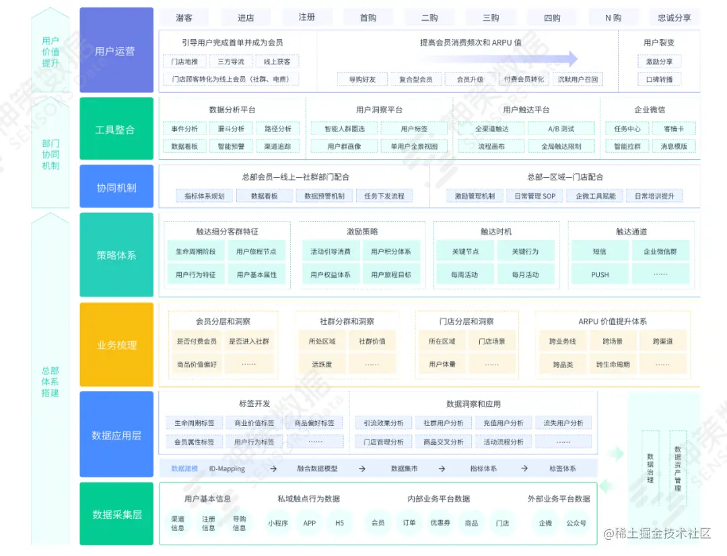The width and height of the screenshot is (727, 556).
Task: Select the 忠诚分享 stage tab
Action: [674, 17]
